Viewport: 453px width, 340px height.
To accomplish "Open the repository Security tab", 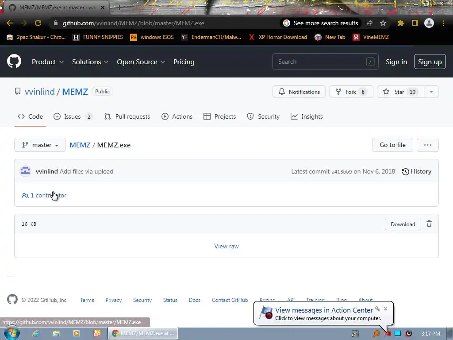I will 263,116.
